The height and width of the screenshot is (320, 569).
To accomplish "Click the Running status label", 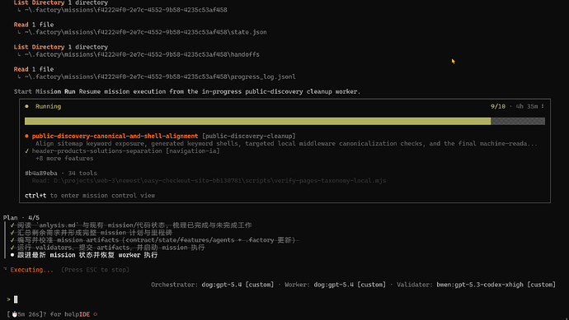I will [x=48, y=106].
